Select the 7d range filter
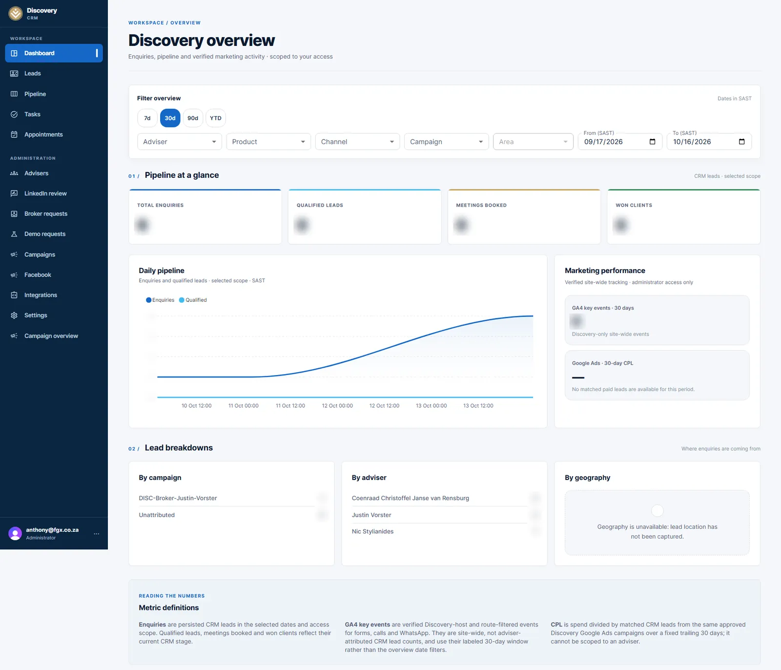This screenshot has height=670, width=781. click(x=147, y=118)
